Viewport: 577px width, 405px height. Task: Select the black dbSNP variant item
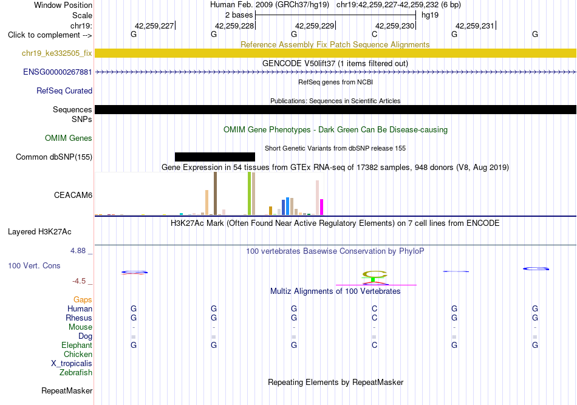tap(215, 157)
